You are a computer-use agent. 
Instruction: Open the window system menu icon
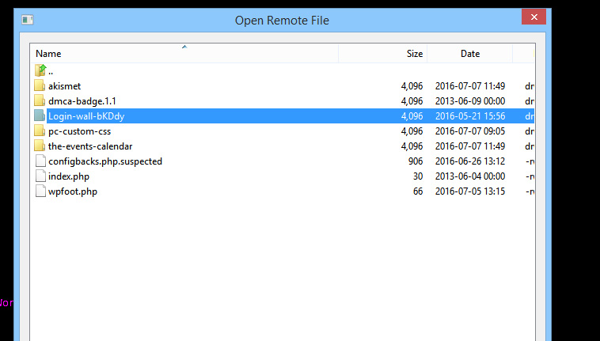27,20
